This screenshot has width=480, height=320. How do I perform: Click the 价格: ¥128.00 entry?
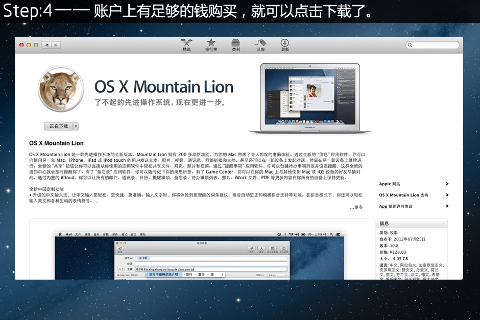(x=393, y=252)
